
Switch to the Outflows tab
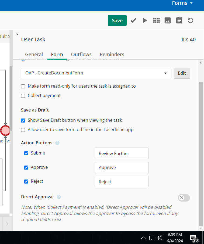tap(81, 55)
